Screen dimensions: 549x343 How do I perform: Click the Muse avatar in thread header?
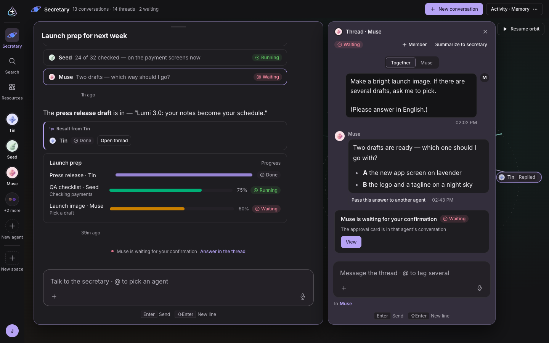coord(339,32)
